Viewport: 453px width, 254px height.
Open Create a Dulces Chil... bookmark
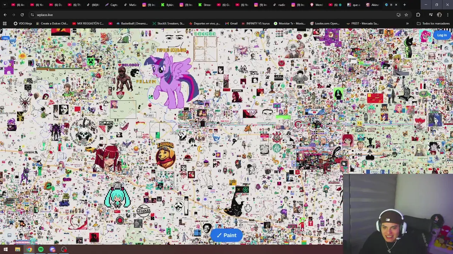coord(51,24)
